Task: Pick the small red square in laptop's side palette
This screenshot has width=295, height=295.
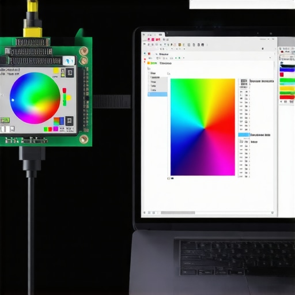Action: 282,74
